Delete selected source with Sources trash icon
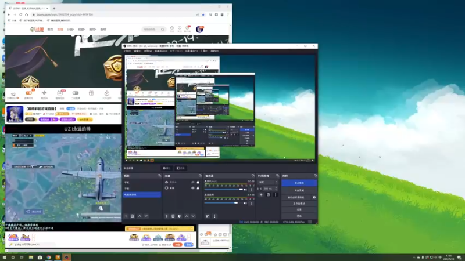The height and width of the screenshot is (261, 465). [x=173, y=216]
